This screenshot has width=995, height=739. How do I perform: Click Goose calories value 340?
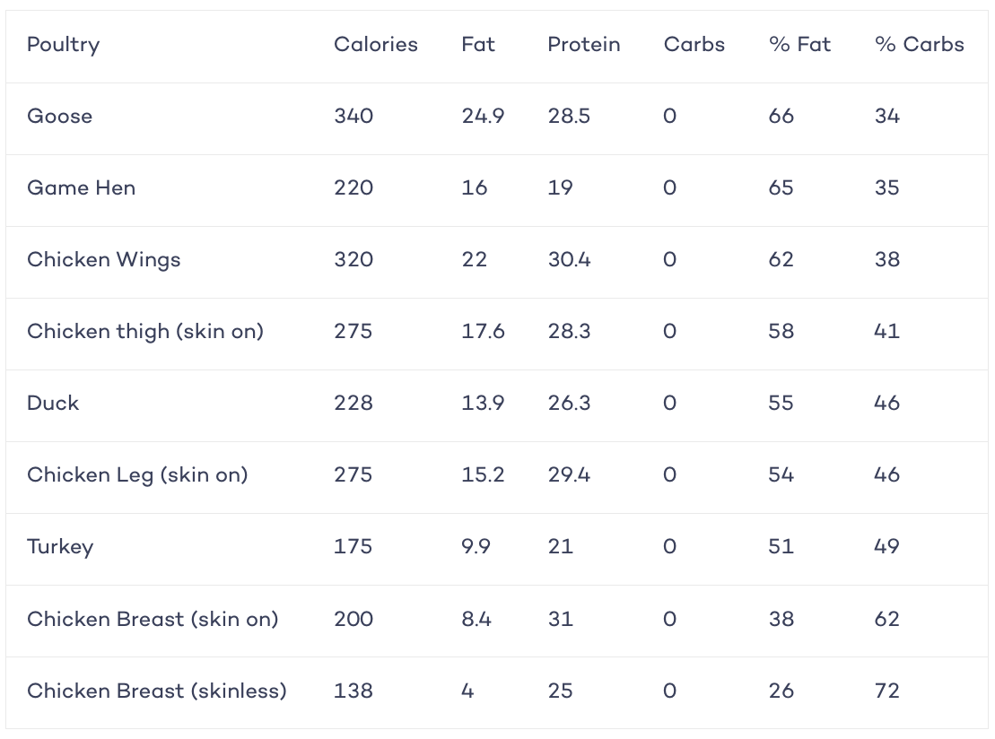[353, 116]
